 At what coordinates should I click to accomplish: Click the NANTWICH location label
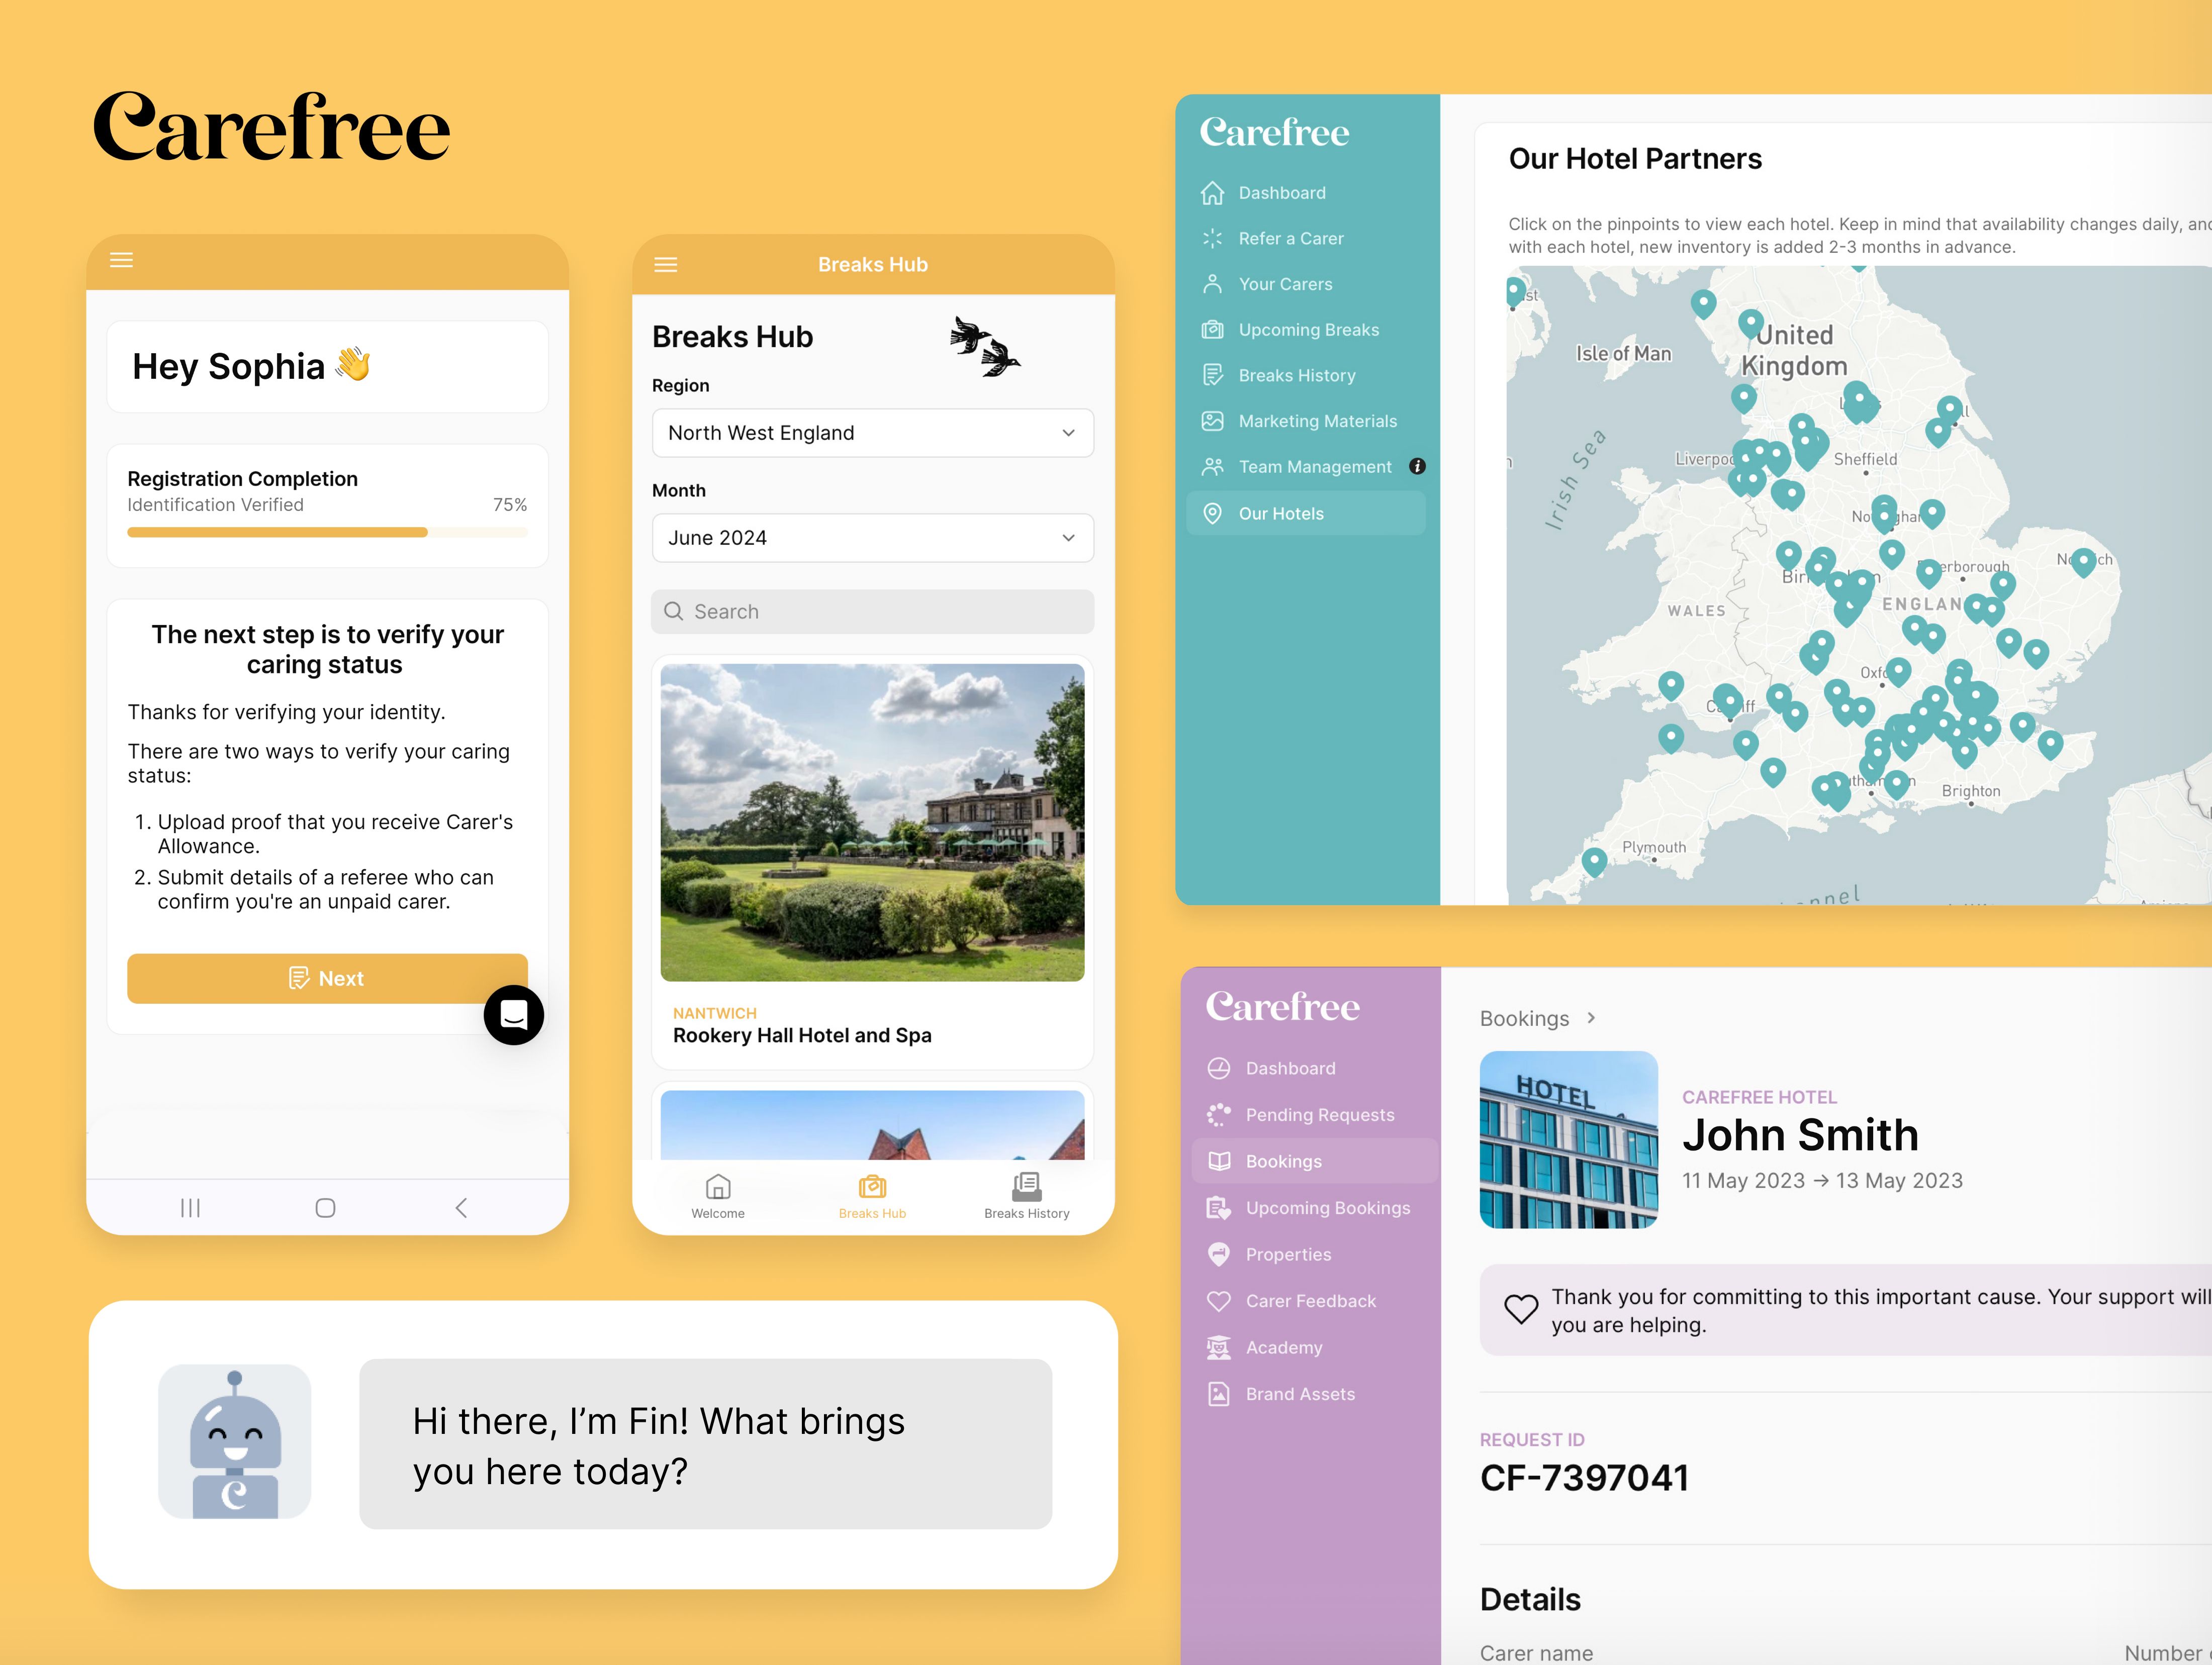714,1013
